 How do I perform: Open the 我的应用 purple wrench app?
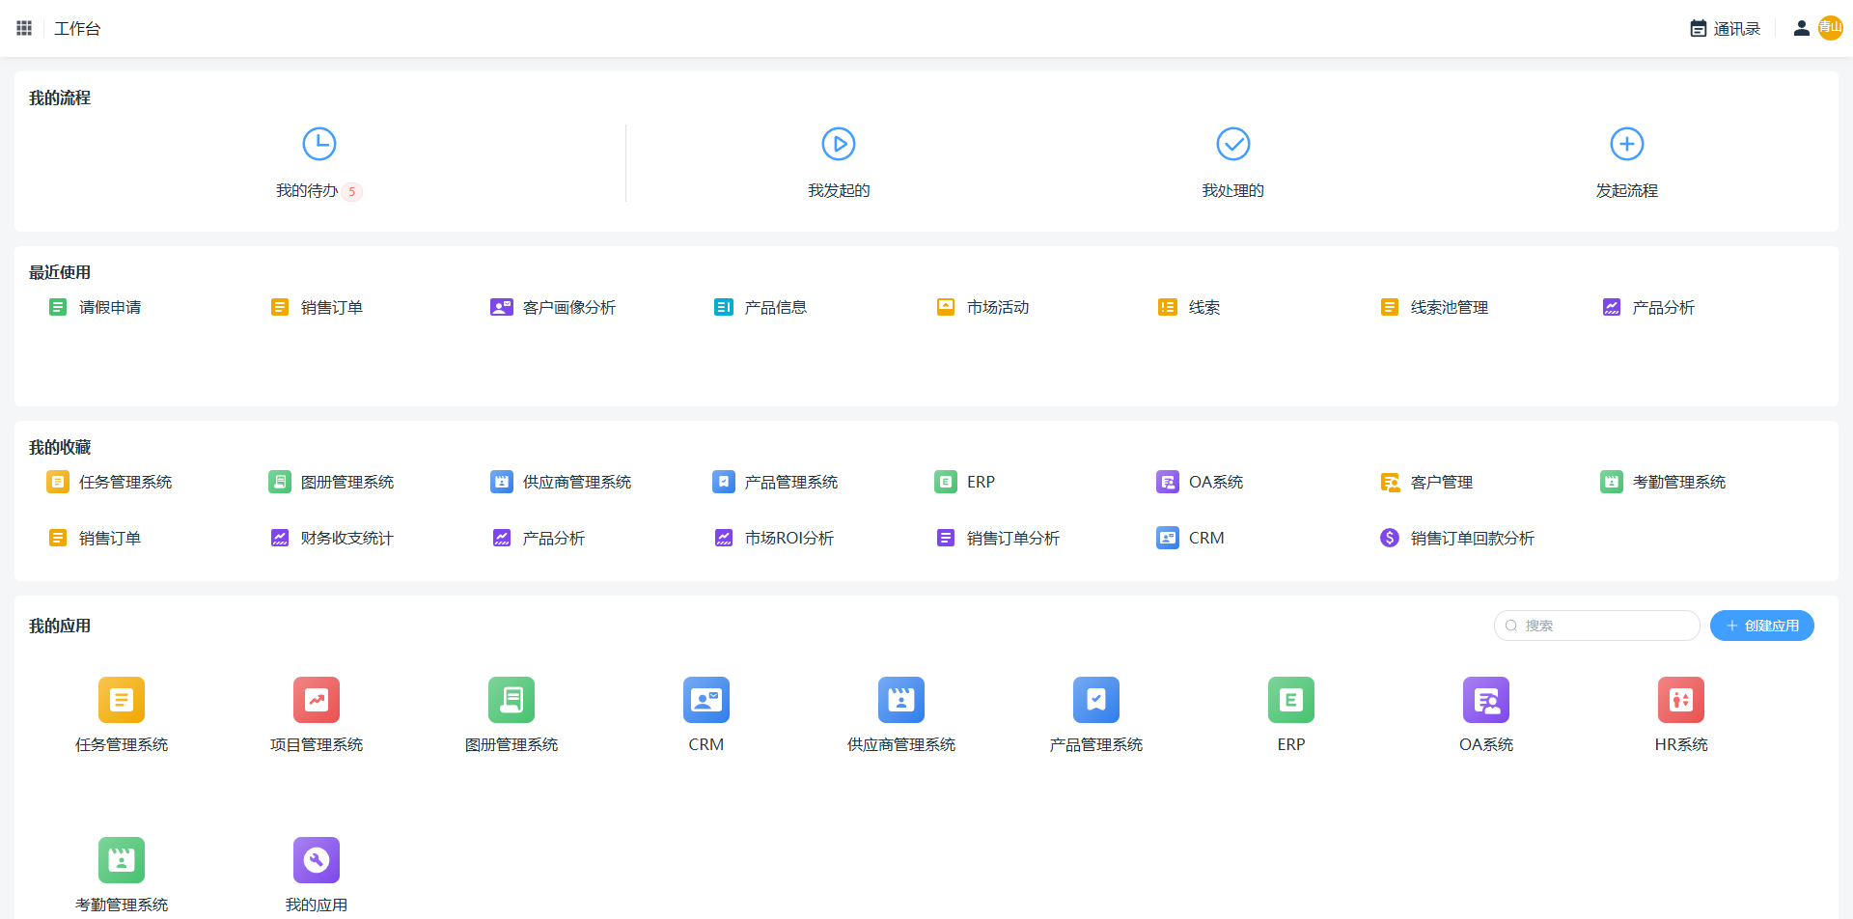pos(317,860)
